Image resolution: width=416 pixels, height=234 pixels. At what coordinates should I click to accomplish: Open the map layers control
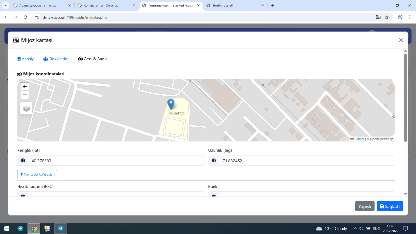coord(26,108)
